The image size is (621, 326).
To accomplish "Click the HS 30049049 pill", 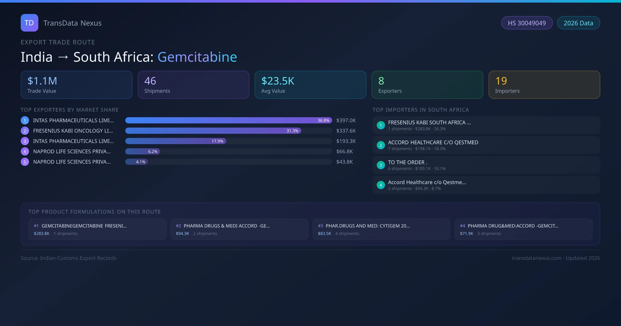I will click(x=527, y=23).
